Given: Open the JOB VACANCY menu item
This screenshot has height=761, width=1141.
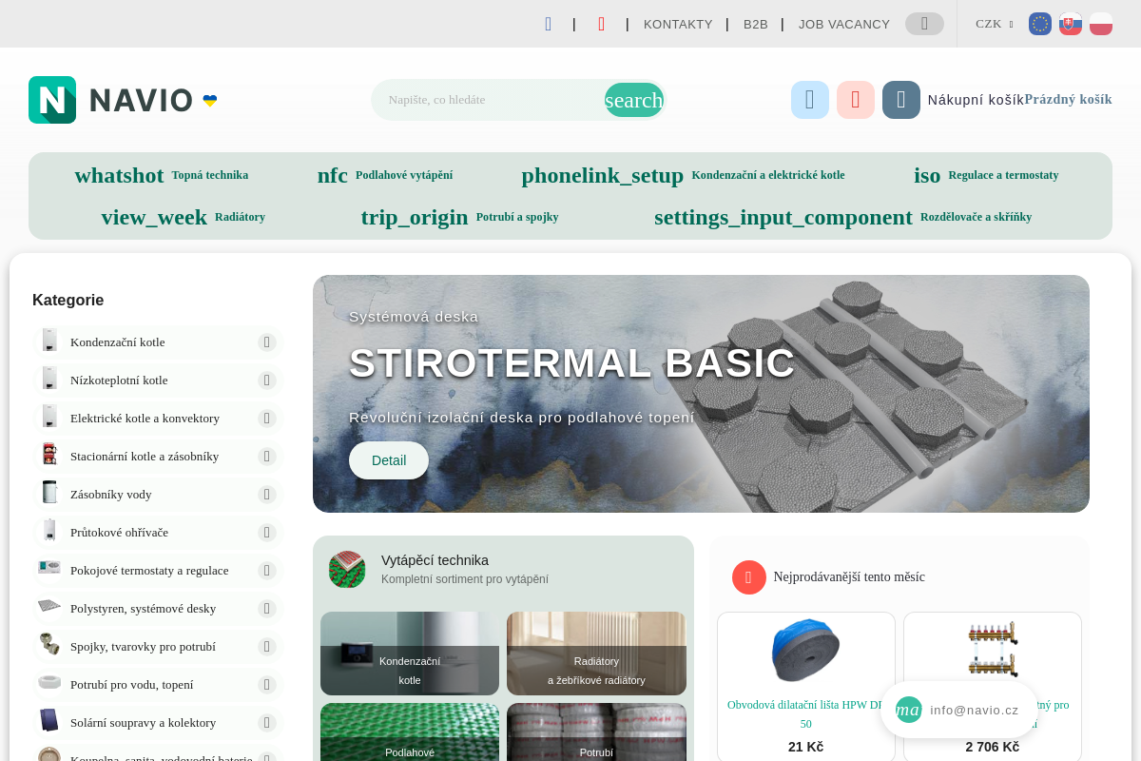Looking at the screenshot, I should tap(844, 24).
